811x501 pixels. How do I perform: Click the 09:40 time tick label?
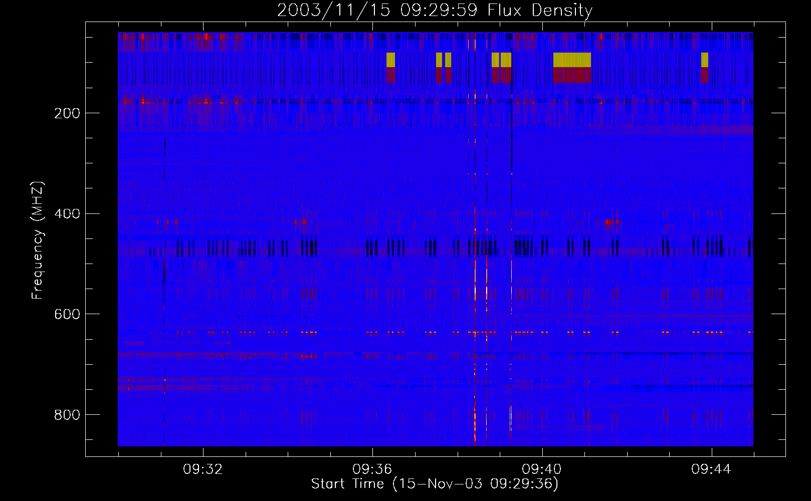click(x=542, y=469)
